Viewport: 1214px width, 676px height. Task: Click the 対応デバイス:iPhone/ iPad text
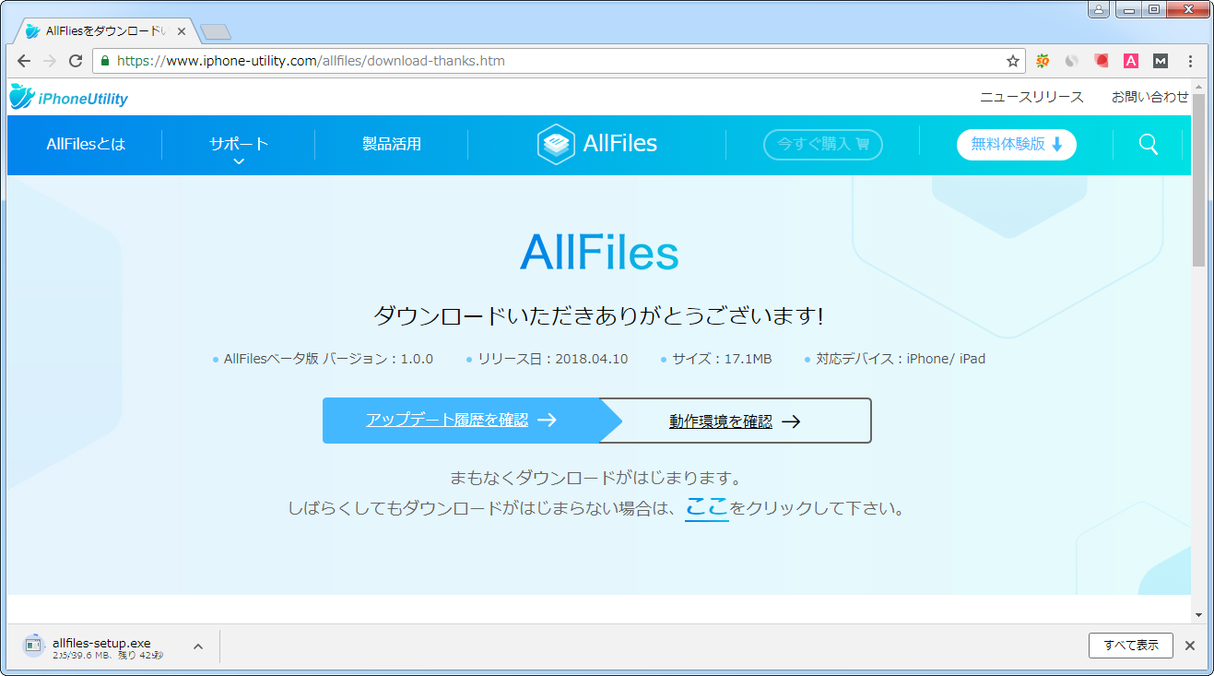(x=901, y=359)
